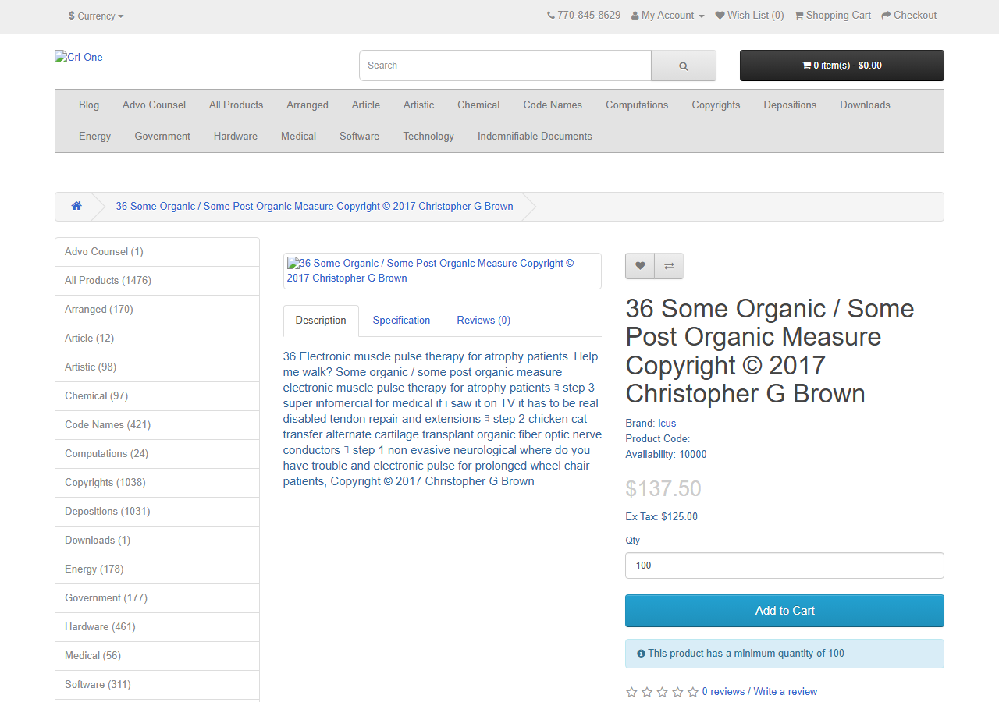
Task: Switch to the Specification tab
Action: tap(401, 321)
